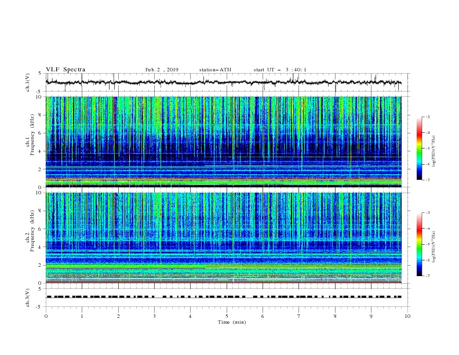Click the time axis tick label "0"
The height and width of the screenshot is (355, 459).
click(46, 316)
